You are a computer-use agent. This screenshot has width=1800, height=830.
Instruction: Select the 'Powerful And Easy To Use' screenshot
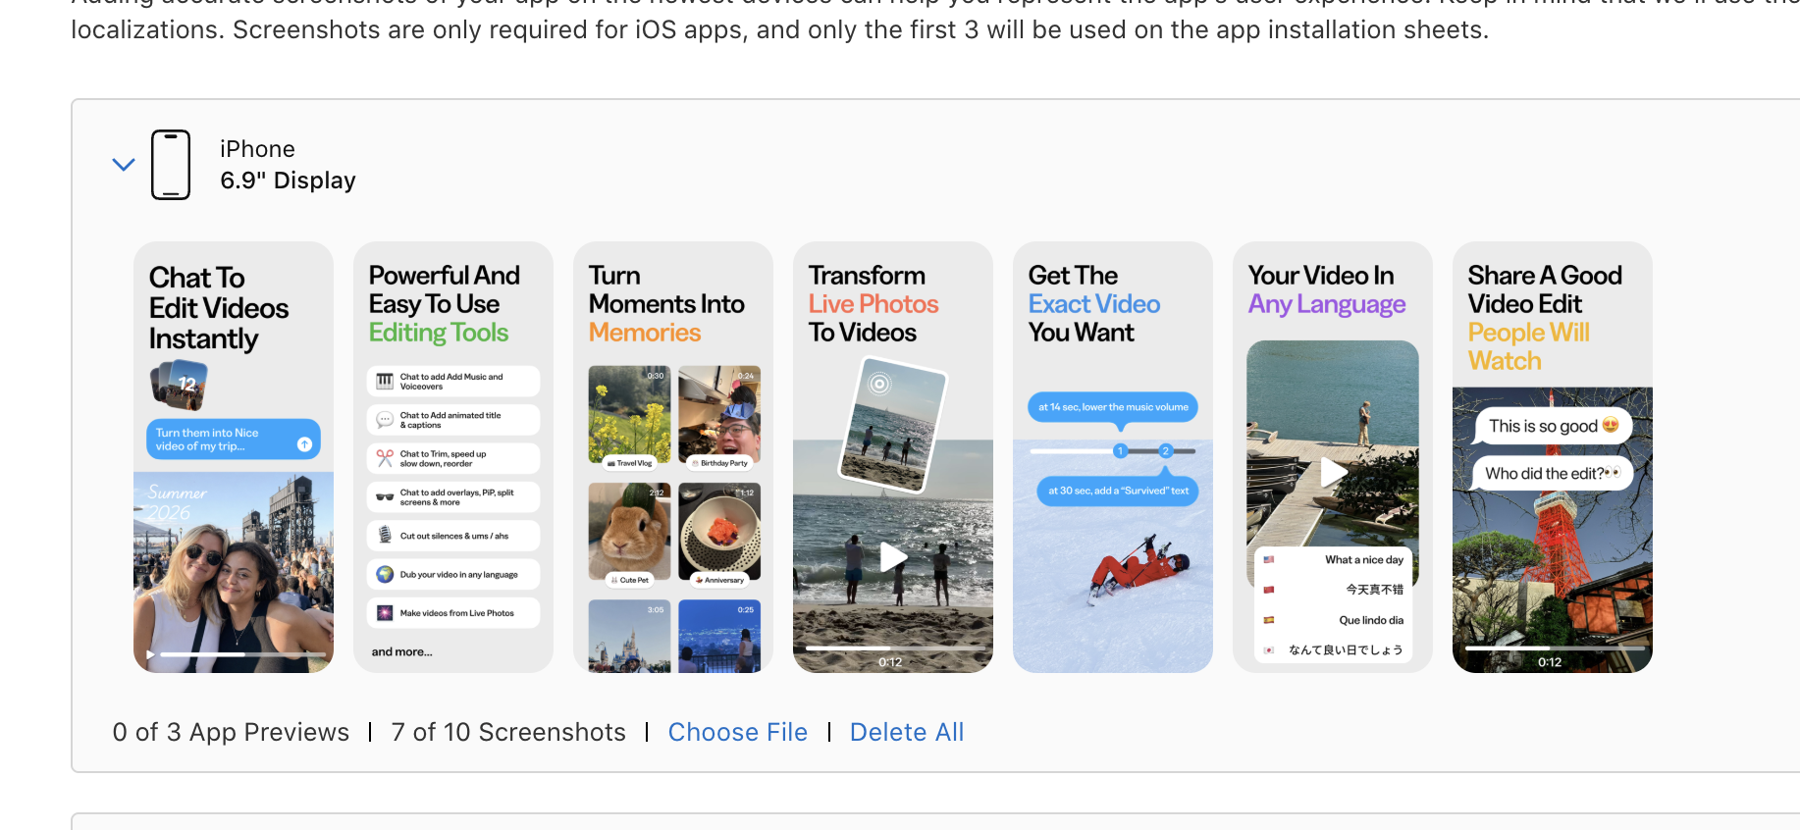pos(453,457)
